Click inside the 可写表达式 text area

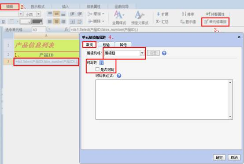click(164, 99)
